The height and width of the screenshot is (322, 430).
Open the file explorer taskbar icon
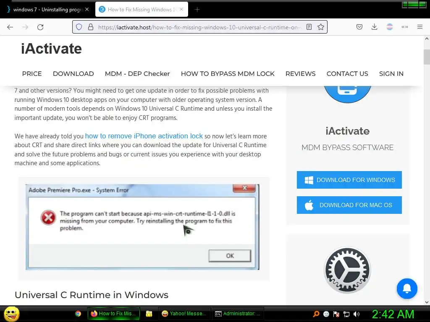[149, 314]
